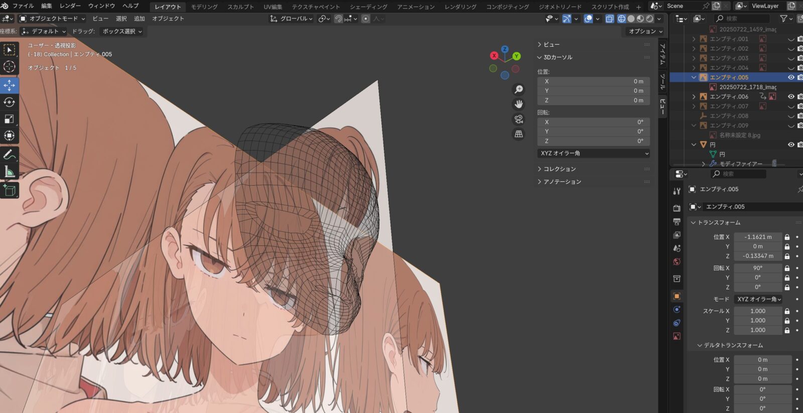Expand エンプティ.006 in the outliner
The width and height of the screenshot is (803, 413).
pos(694,96)
